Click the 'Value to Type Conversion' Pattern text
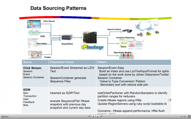This screenshot has width=191, height=119. 122,81
